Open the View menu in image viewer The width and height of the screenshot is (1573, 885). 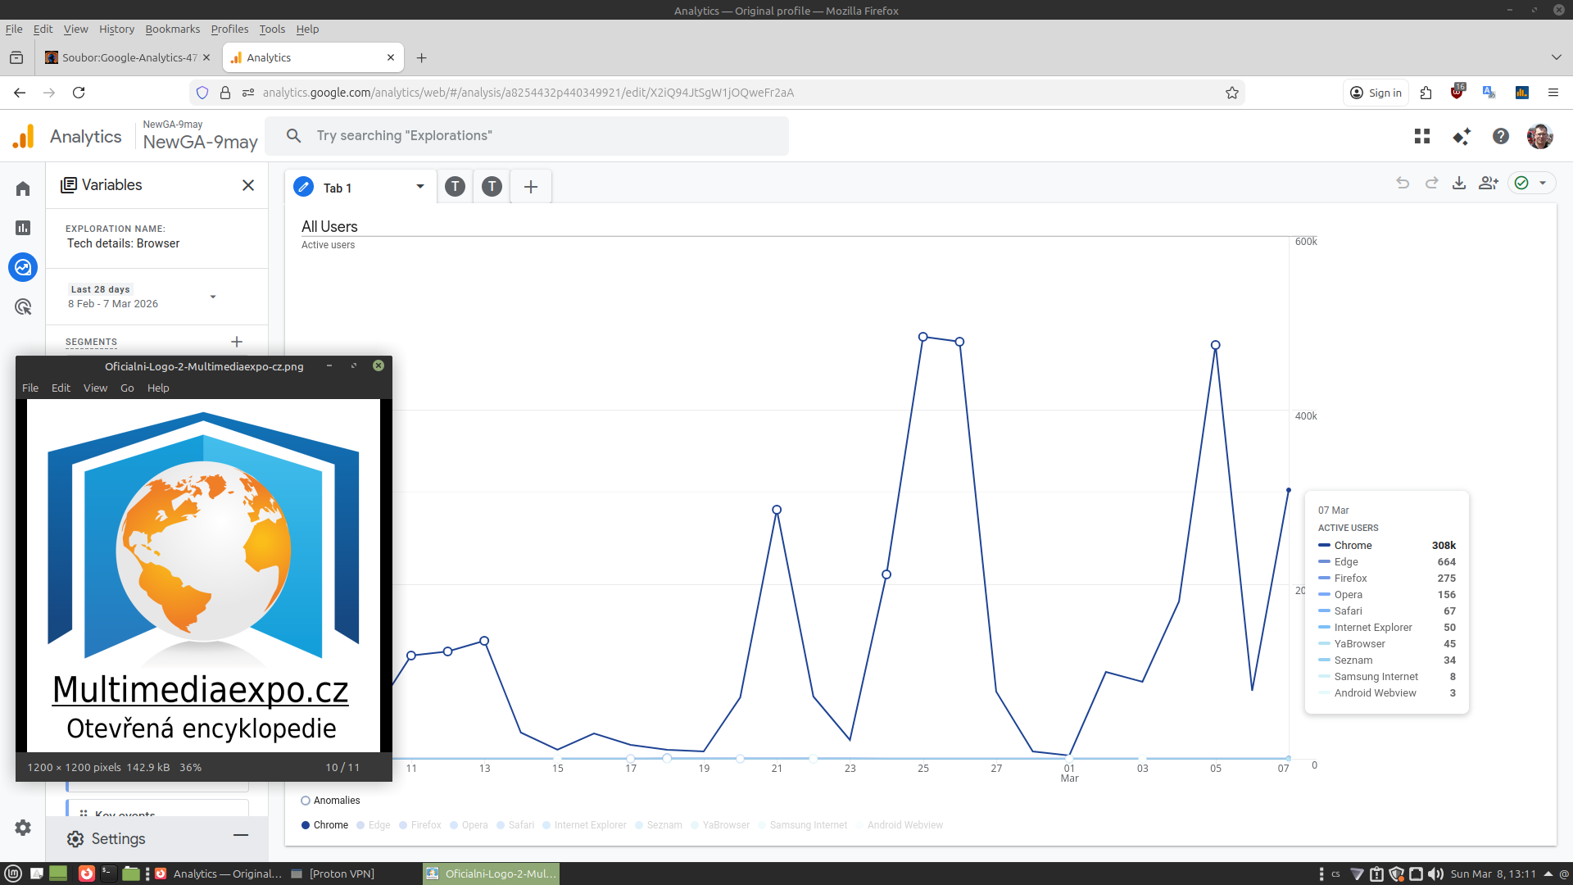pyautogui.click(x=95, y=388)
